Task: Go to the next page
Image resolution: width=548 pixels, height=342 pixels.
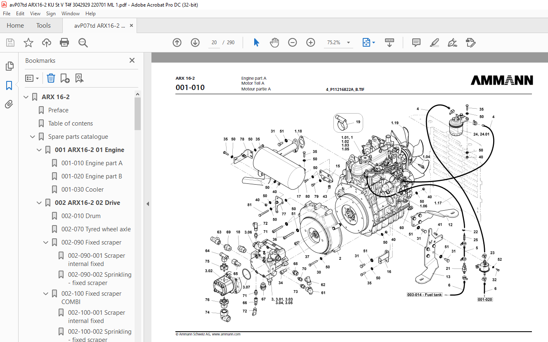Action: 195,43
